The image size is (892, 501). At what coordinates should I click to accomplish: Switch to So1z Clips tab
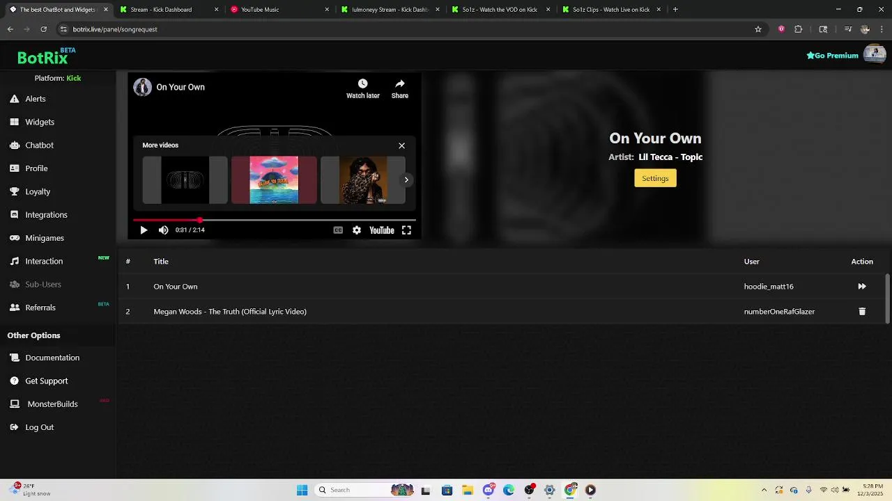tap(611, 10)
